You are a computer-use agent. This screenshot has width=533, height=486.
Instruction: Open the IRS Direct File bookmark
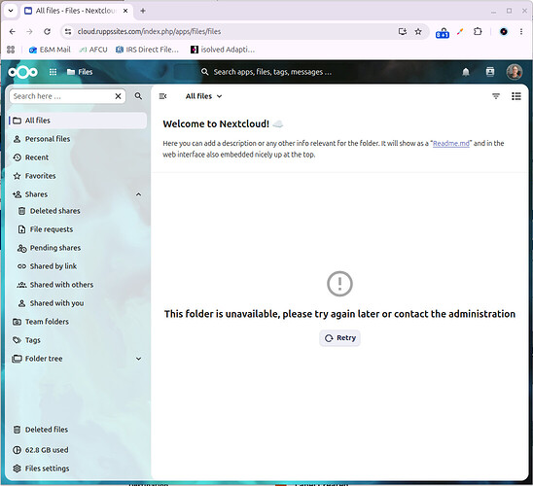point(147,50)
